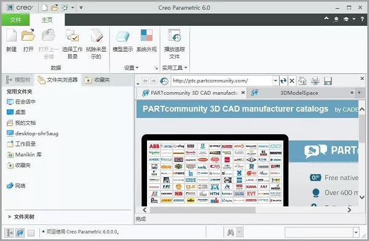Switch to the 3DModelSpace browser tab

(299, 93)
